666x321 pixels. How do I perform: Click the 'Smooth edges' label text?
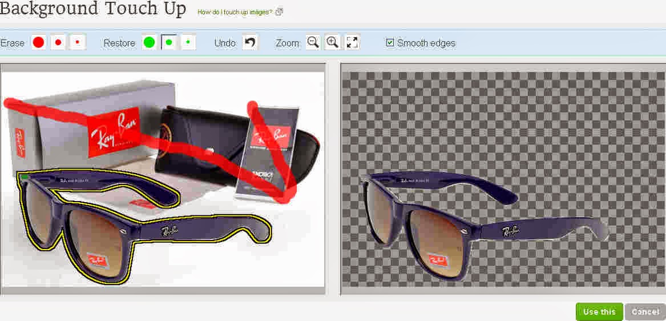click(426, 43)
